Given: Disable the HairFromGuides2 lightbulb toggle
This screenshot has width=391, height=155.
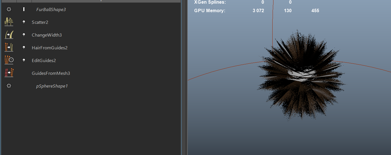Looking at the screenshot, I should click(x=24, y=48).
